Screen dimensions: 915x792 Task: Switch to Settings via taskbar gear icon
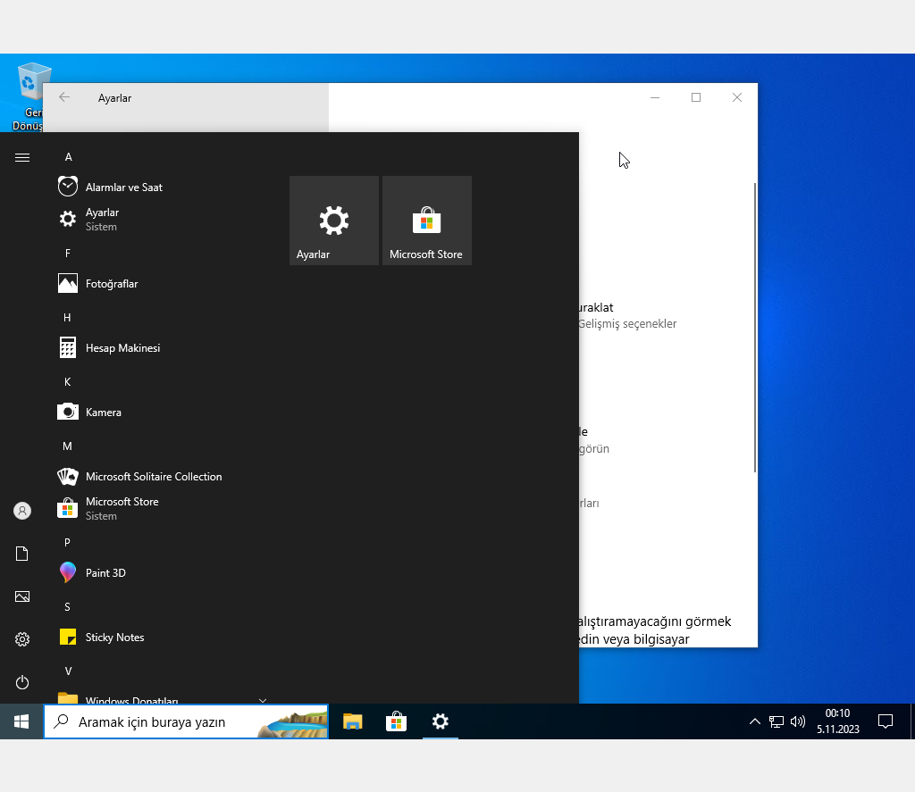pyautogui.click(x=440, y=721)
